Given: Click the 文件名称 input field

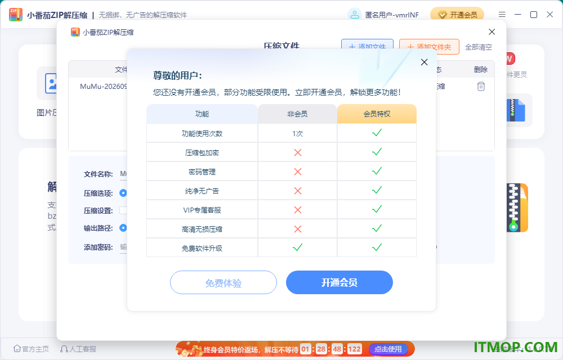Looking at the screenshot, I should [123, 174].
